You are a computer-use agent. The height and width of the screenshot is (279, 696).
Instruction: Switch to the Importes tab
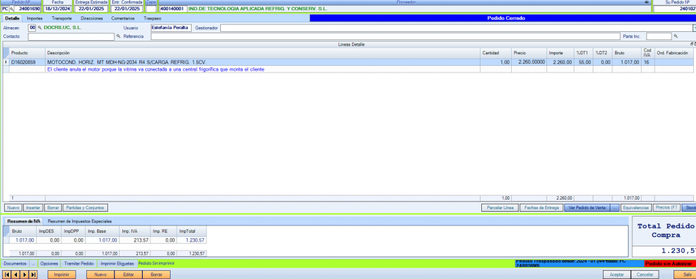(x=34, y=18)
